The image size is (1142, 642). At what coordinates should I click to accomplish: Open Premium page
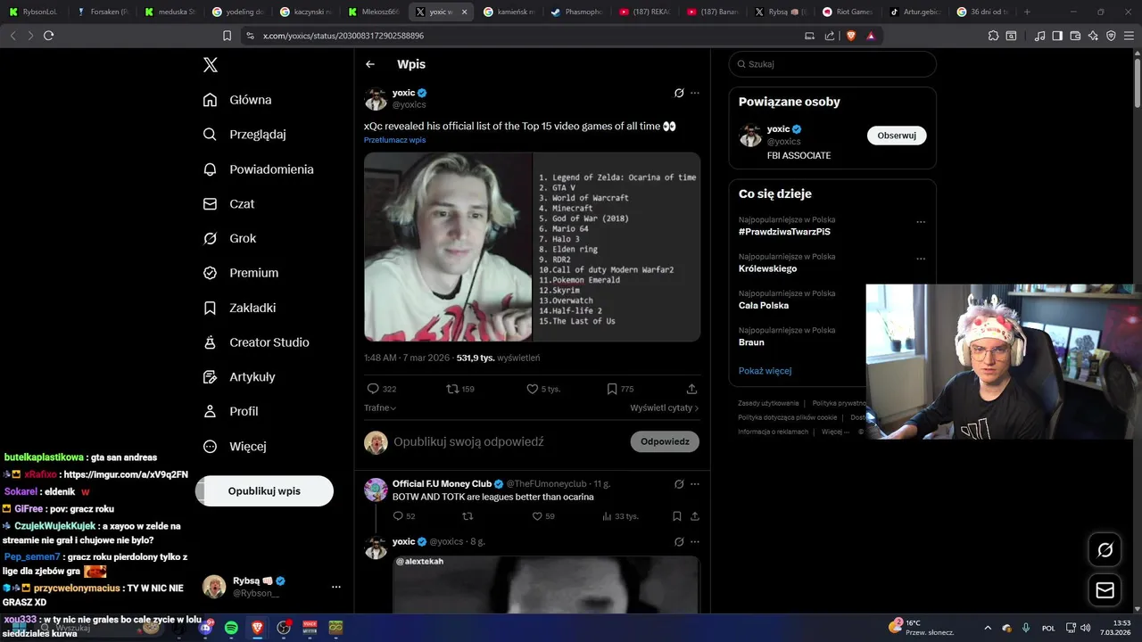[x=241, y=273]
